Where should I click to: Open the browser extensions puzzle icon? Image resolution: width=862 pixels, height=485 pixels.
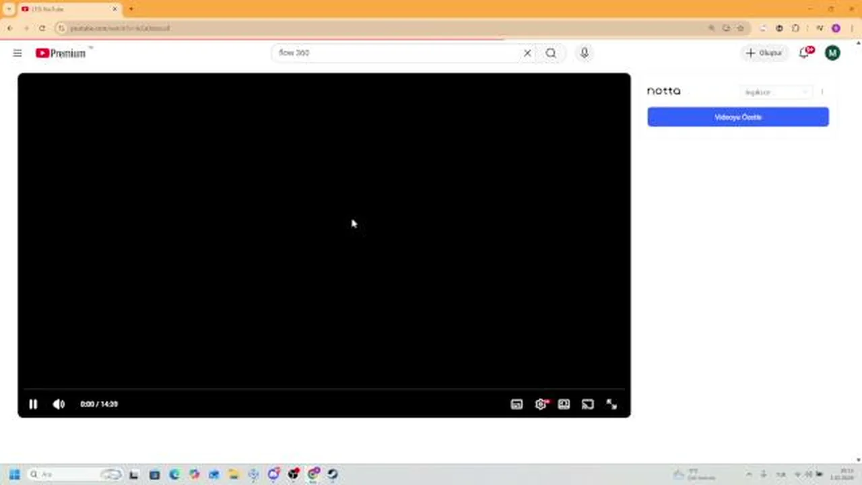click(x=795, y=28)
